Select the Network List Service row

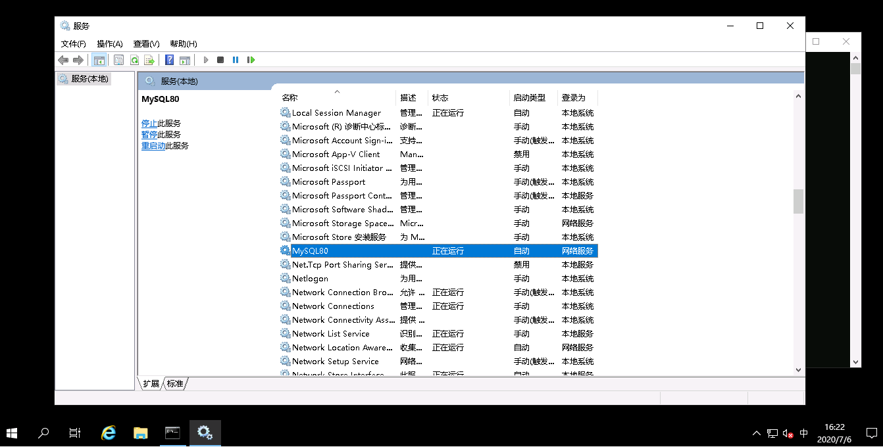click(x=438, y=333)
